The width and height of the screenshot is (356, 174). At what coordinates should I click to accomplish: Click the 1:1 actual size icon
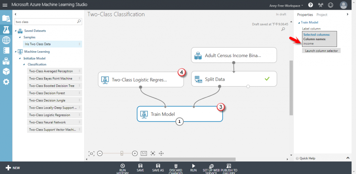[x=144, y=153]
